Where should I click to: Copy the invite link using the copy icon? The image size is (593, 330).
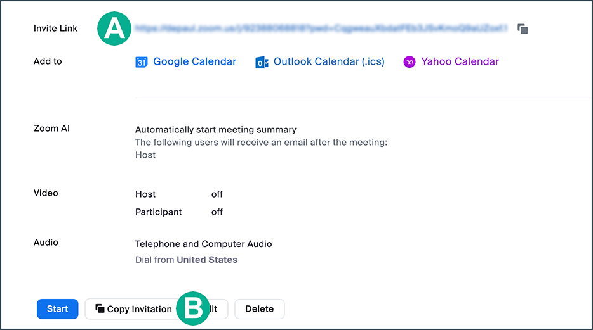pos(523,29)
